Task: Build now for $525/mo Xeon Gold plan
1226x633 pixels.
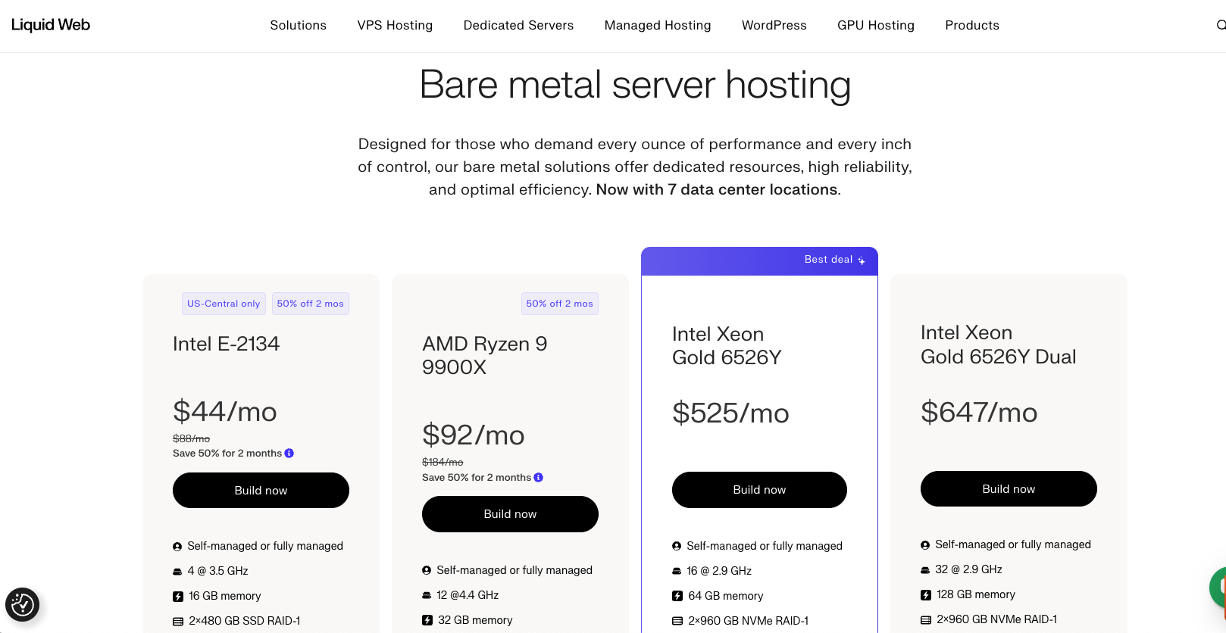Action: [759, 490]
